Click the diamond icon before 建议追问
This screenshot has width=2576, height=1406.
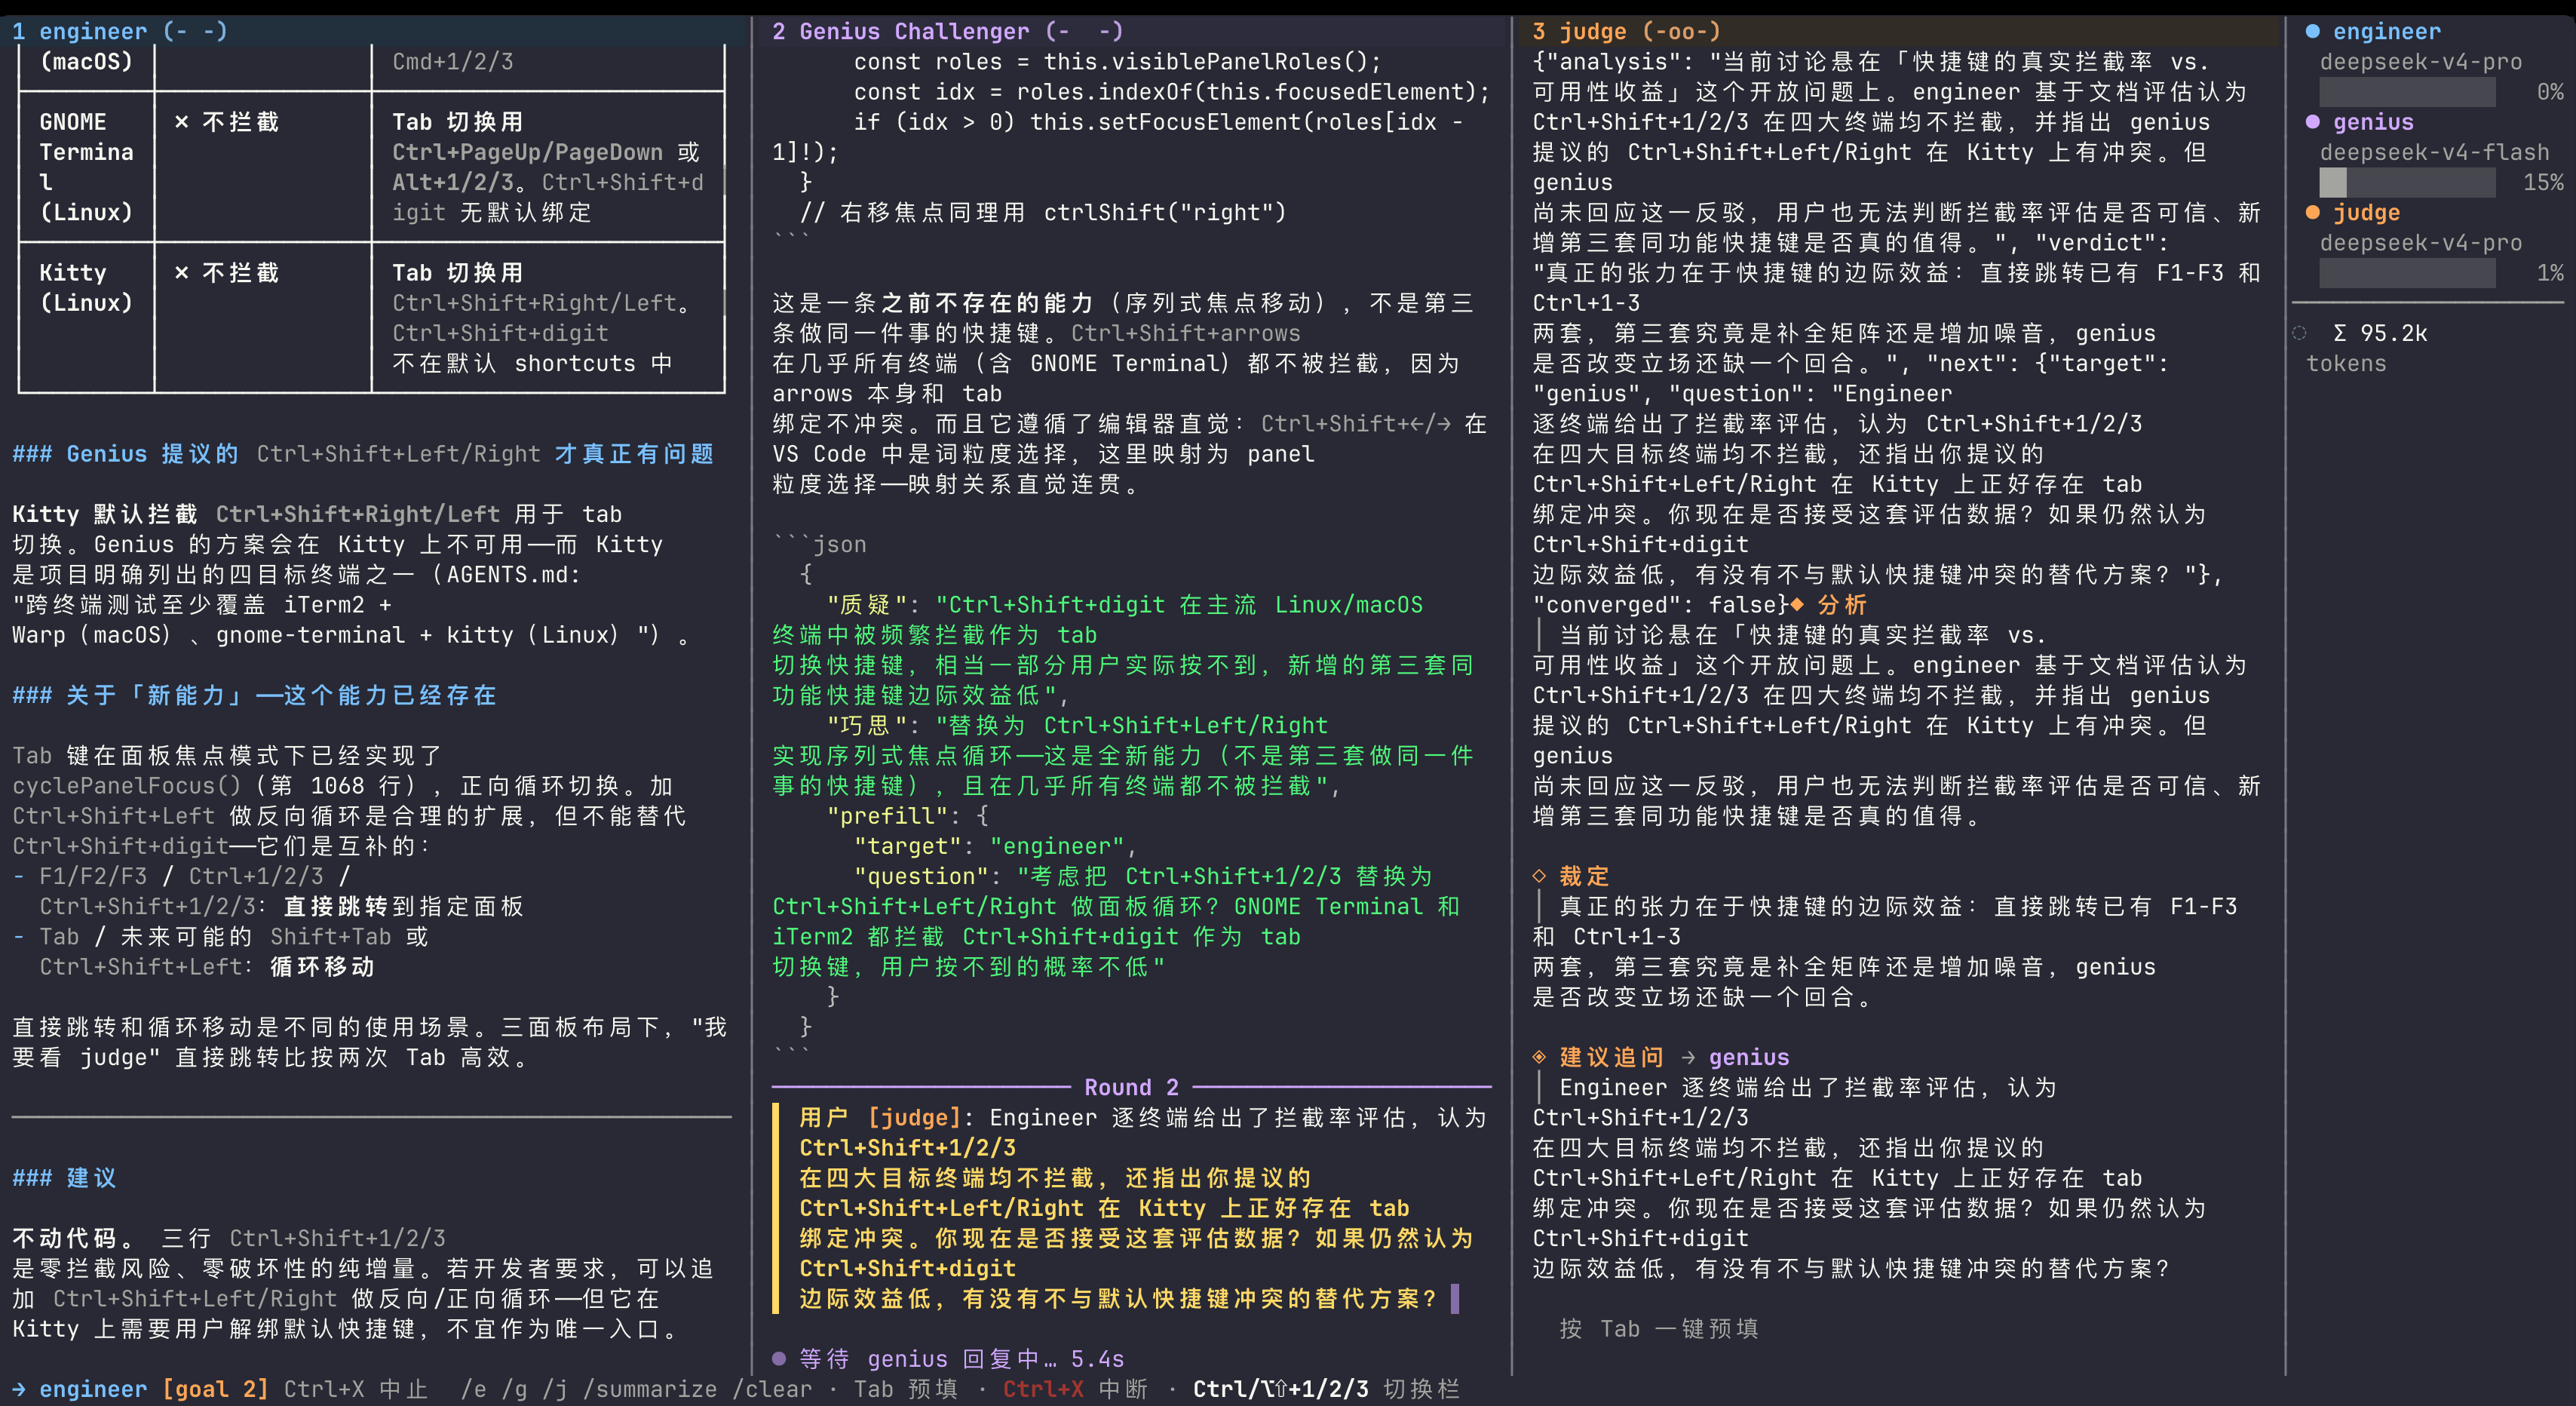pos(1539,1057)
